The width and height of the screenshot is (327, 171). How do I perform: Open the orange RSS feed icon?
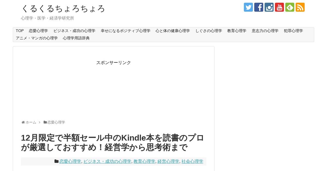(x=300, y=7)
